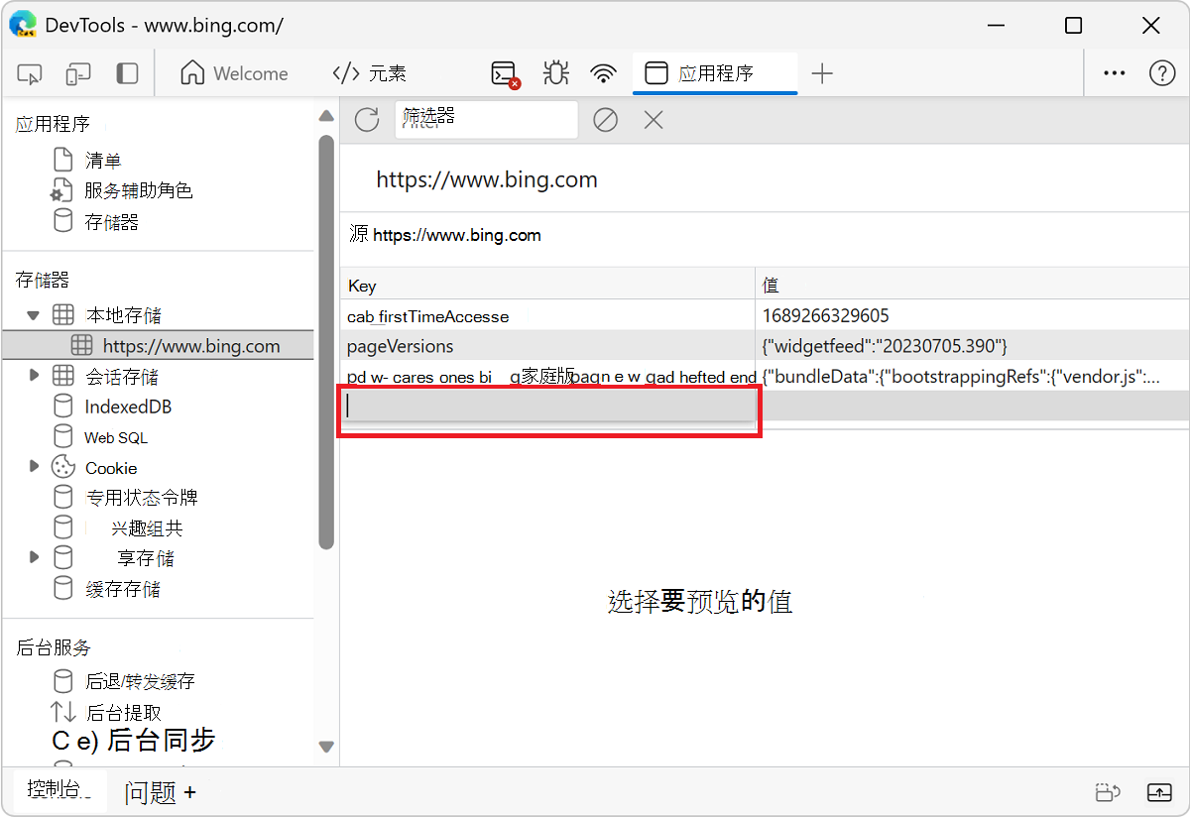Image resolution: width=1190 pixels, height=817 pixels.
Task: Open the Network wifi icon tab
Action: [x=602, y=73]
